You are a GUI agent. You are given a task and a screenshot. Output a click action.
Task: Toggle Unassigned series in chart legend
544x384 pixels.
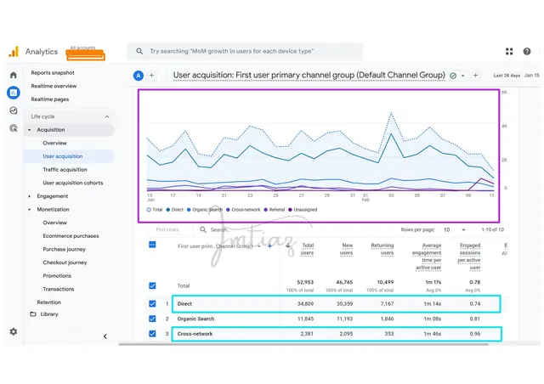click(x=303, y=210)
